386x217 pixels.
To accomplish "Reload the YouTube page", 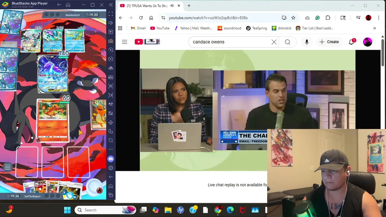I will click(141, 18).
